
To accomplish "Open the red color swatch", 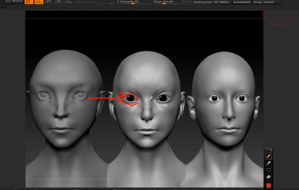I will pyautogui.click(x=268, y=186).
